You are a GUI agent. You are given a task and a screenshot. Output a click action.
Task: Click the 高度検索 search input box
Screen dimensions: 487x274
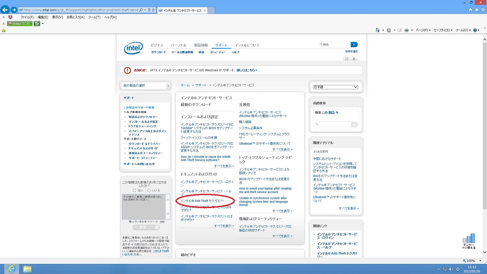333,124
